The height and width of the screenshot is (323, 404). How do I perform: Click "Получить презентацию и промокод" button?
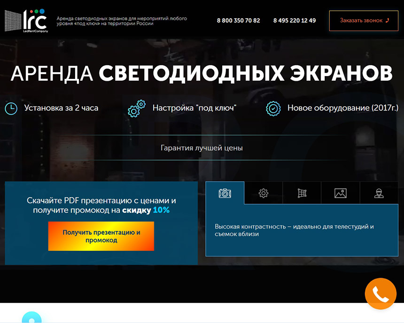101,236
